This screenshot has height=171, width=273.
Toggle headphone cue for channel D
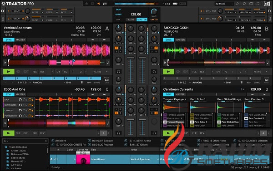(154, 133)
